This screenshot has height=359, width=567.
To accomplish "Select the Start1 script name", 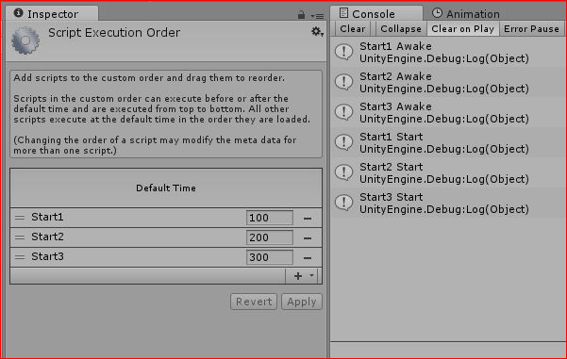I will pos(47,217).
